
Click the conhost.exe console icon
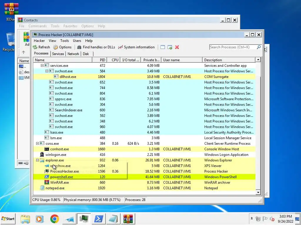47,149
